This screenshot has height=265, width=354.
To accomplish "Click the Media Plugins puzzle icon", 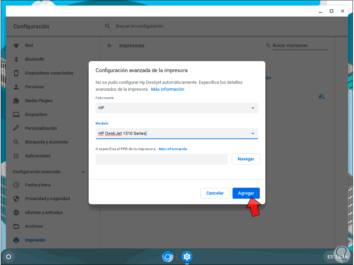I will click(x=16, y=101).
